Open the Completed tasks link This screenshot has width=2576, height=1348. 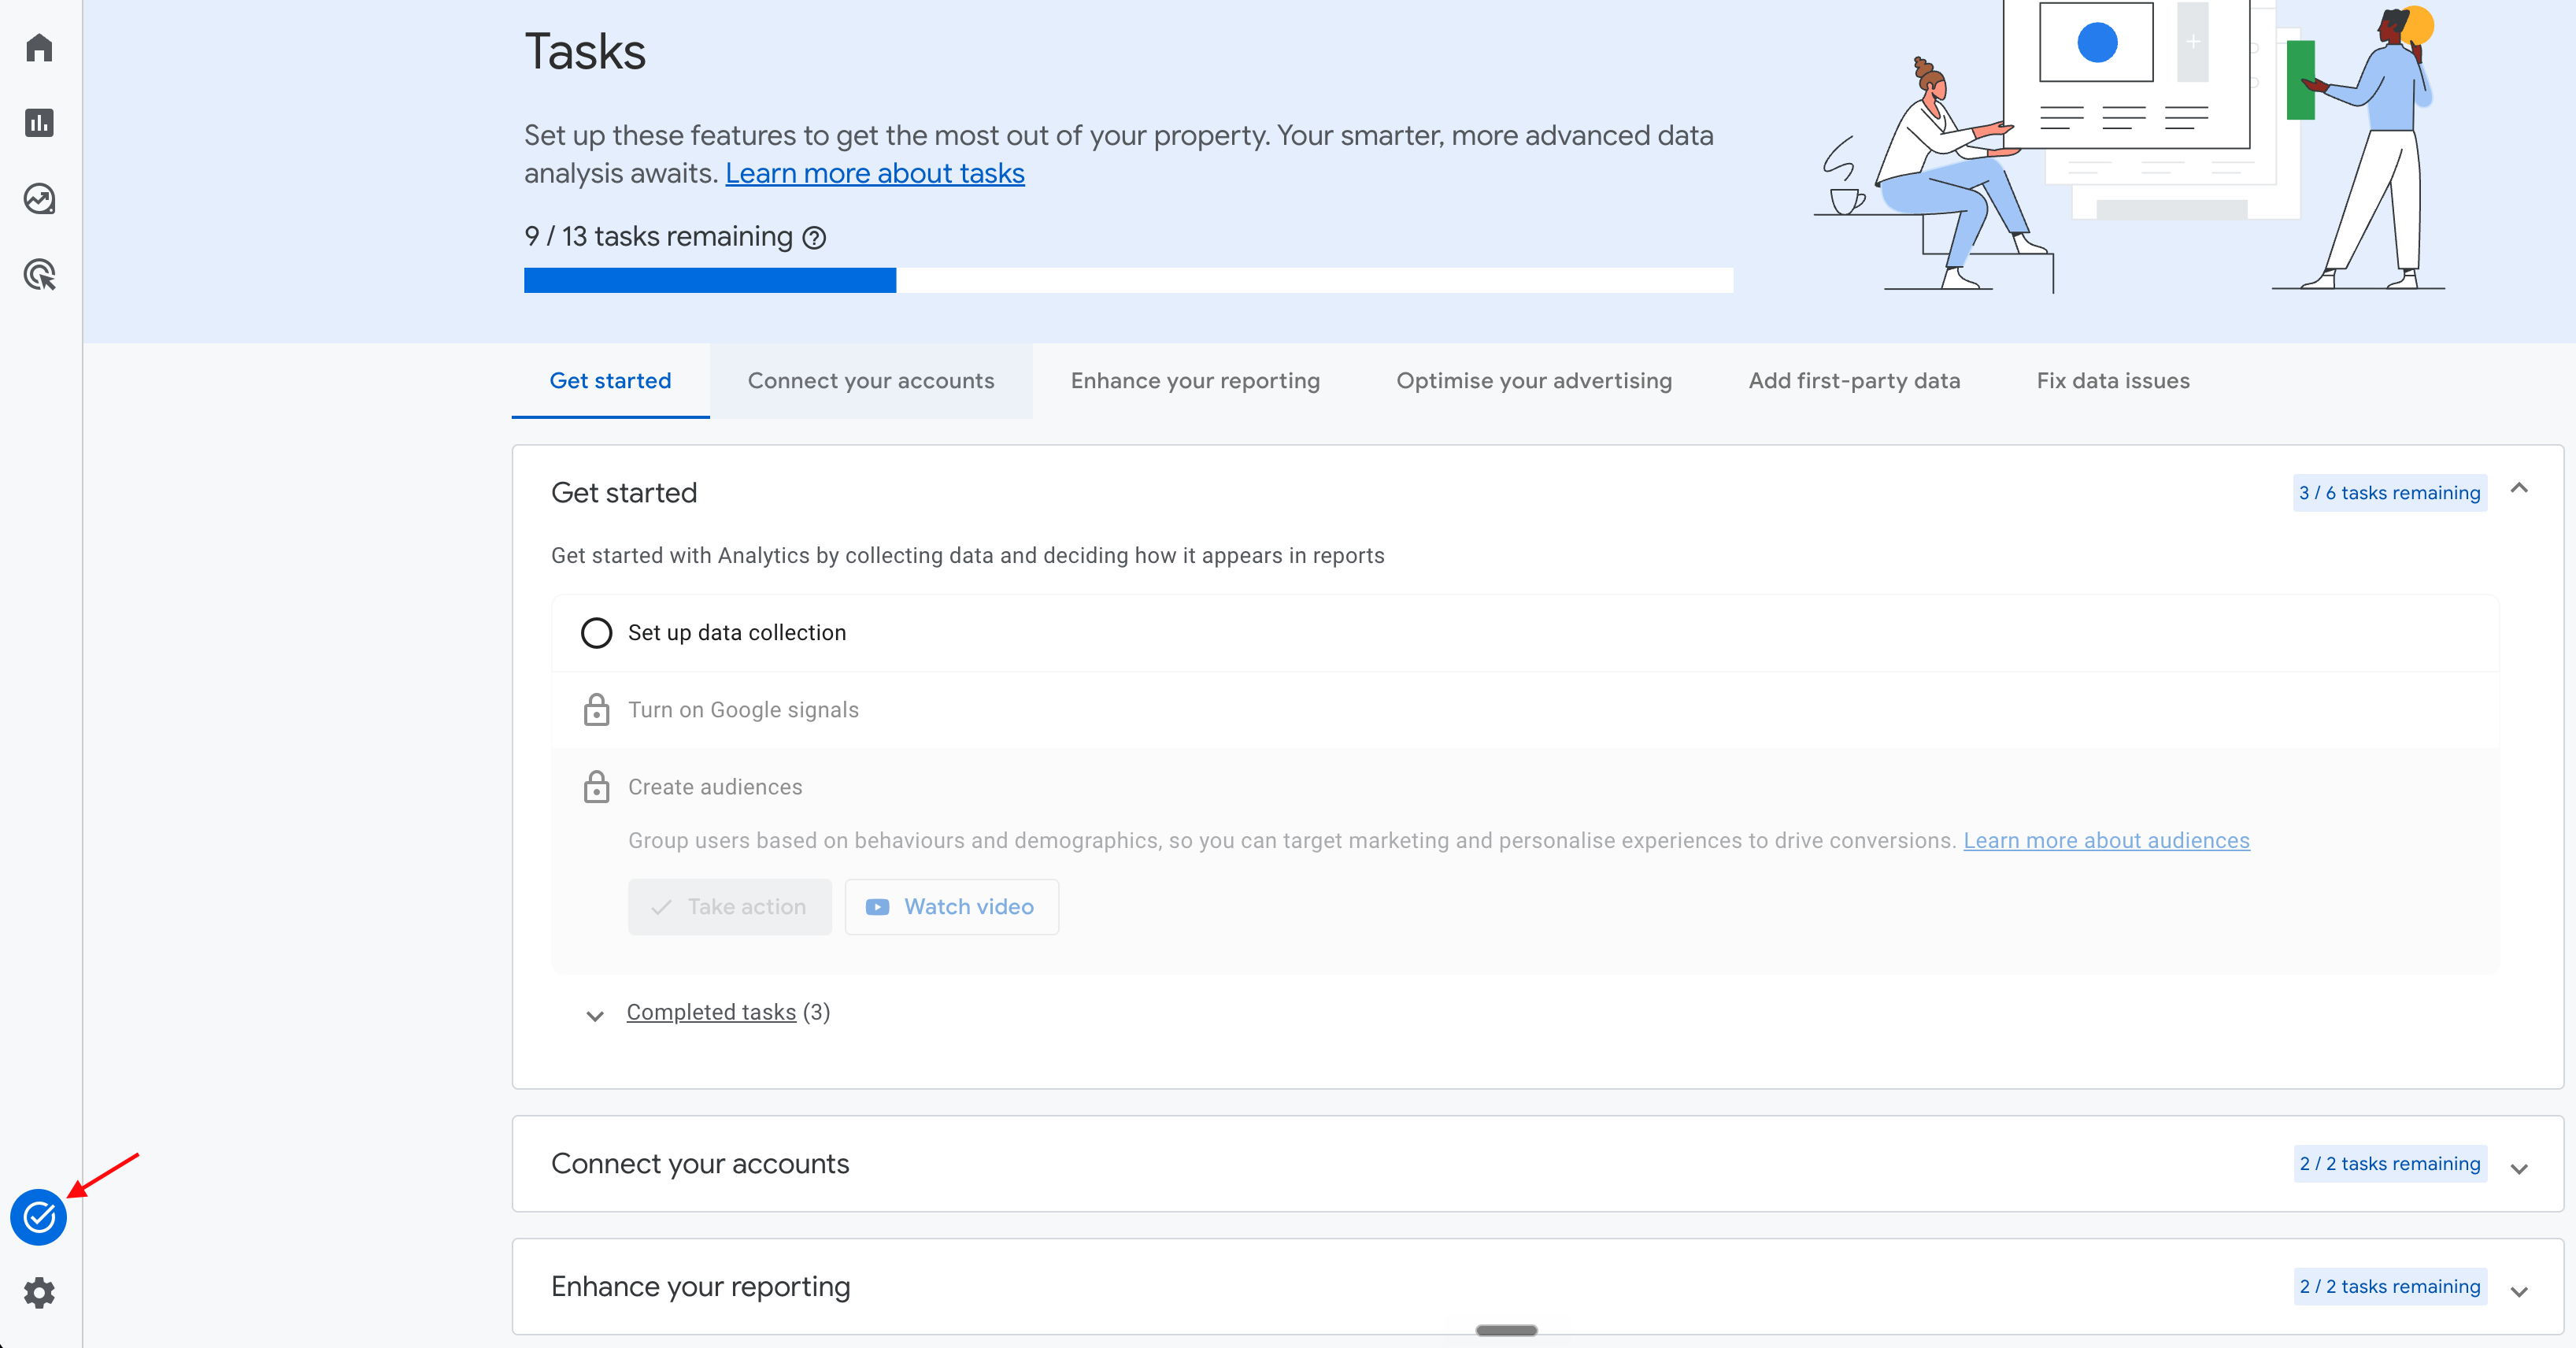coord(711,1013)
